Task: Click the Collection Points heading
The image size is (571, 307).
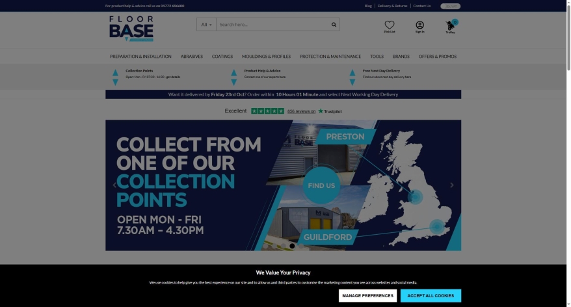Action: (139, 71)
